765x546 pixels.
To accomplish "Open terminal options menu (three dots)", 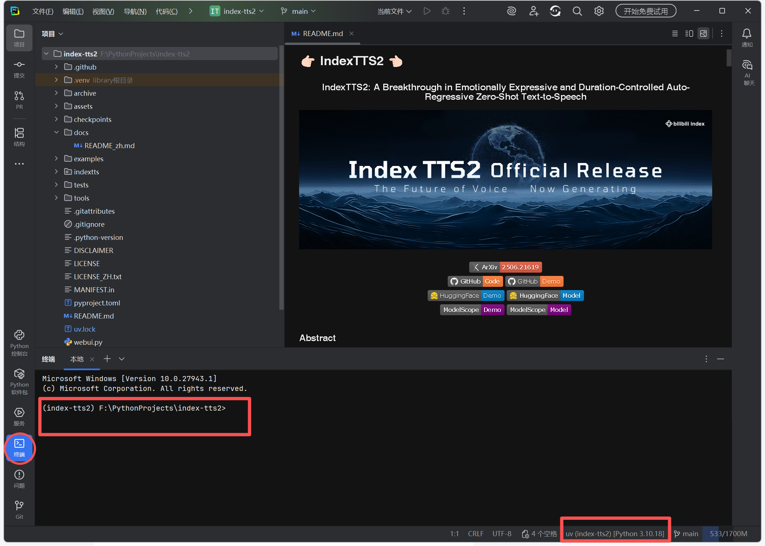I will click(x=706, y=359).
